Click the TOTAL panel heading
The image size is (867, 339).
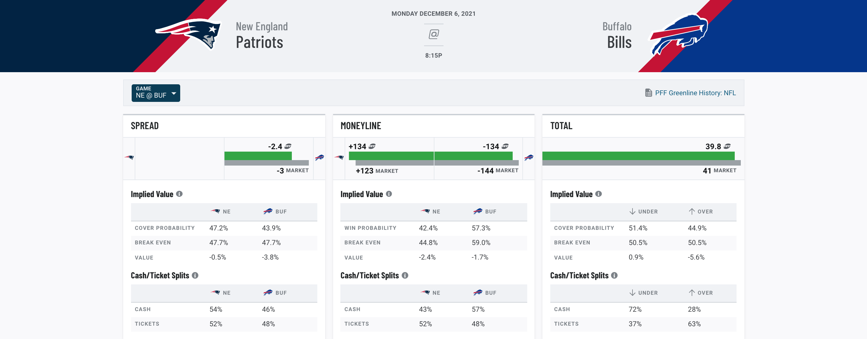click(561, 126)
